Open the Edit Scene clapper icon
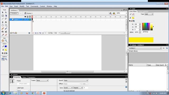Image resolution: width=169 pixels, height=95 pixels. click(110, 13)
